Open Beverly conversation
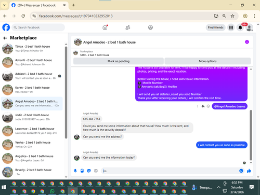This screenshot has width=260, height=195. point(32,172)
